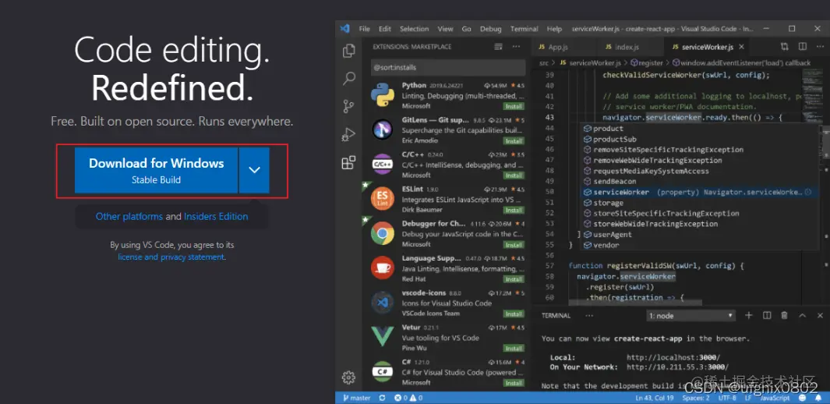Click the 'master' branch in the status bar

click(356, 398)
